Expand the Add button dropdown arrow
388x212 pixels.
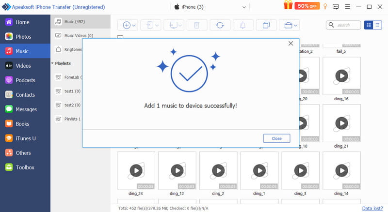pyautogui.click(x=134, y=26)
